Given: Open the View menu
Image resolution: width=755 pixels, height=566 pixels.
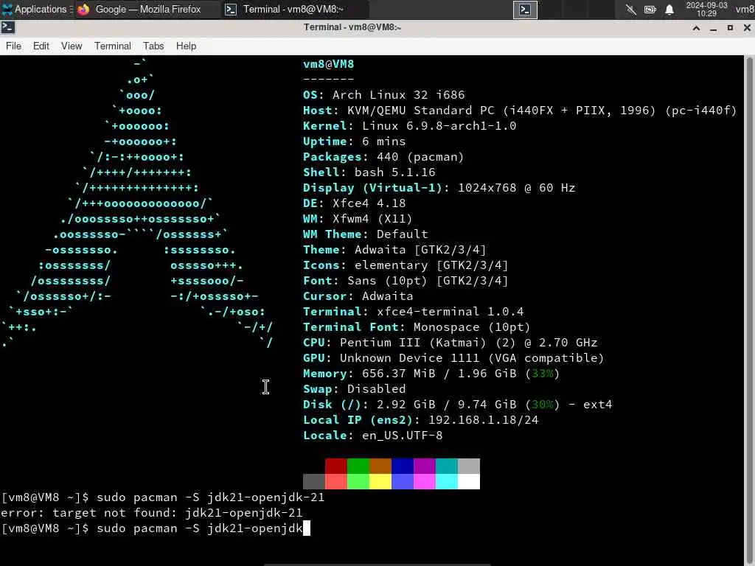Looking at the screenshot, I should pos(72,46).
